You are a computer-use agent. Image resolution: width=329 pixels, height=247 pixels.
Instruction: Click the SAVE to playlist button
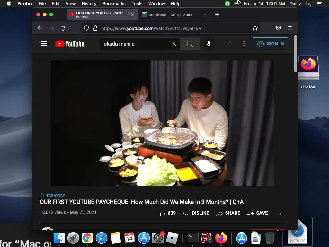pyautogui.click(x=257, y=213)
